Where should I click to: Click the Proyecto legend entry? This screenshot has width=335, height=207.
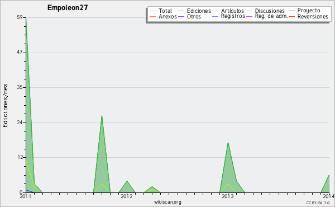tap(304, 10)
